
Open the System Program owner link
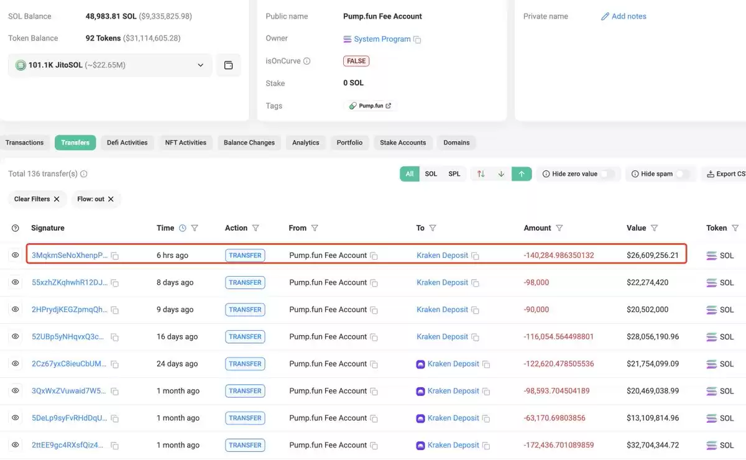click(x=382, y=39)
